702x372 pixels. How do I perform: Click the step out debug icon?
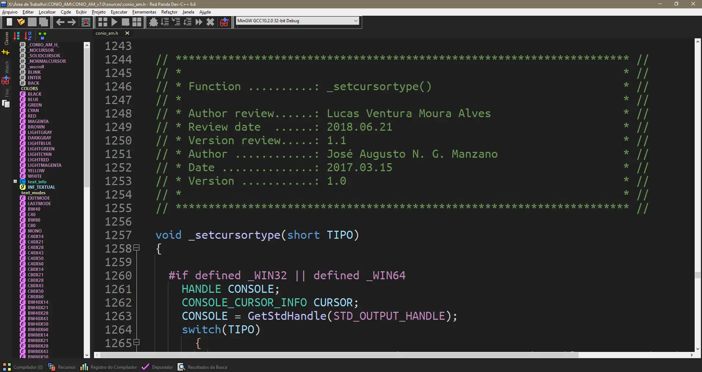point(188,22)
